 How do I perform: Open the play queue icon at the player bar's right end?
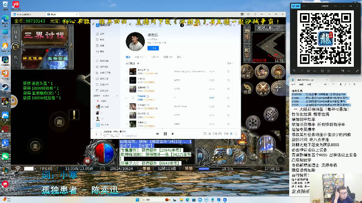(236, 134)
